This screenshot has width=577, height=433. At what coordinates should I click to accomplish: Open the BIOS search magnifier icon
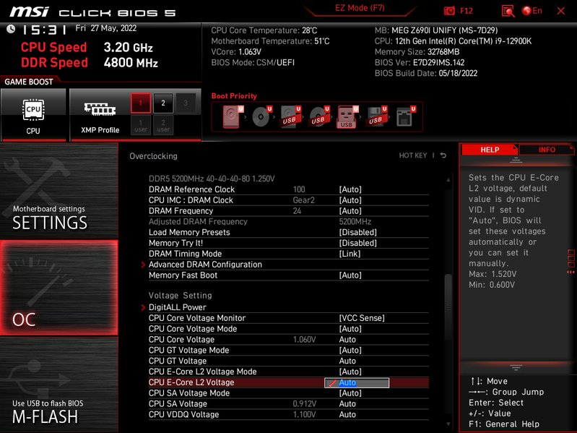(508, 11)
